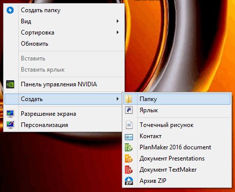Click the greyed-out Вставить ярлык entry

pos(64,70)
